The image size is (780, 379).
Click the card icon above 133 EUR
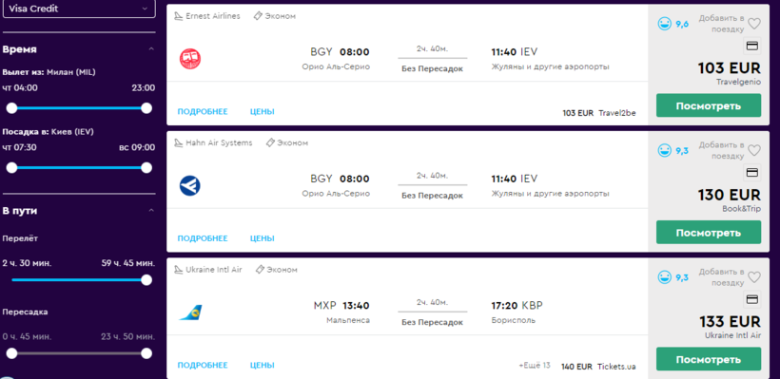(x=752, y=299)
